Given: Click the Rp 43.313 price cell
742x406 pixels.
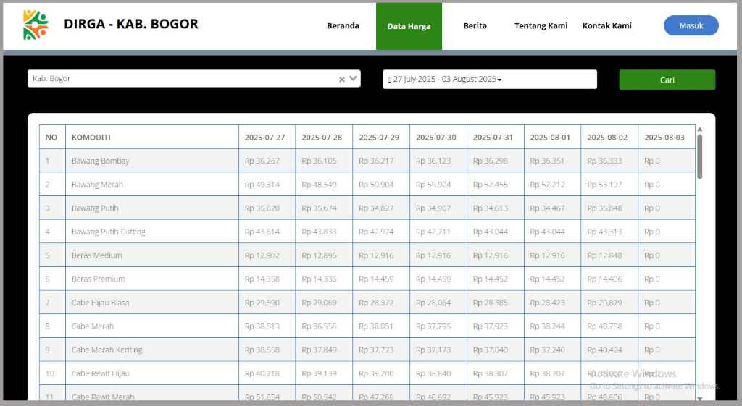Looking at the screenshot, I should tap(609, 232).
